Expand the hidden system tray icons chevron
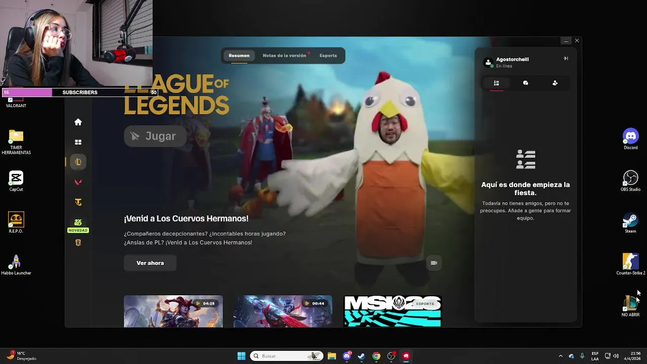This screenshot has width=647, height=364. pyautogui.click(x=560, y=356)
